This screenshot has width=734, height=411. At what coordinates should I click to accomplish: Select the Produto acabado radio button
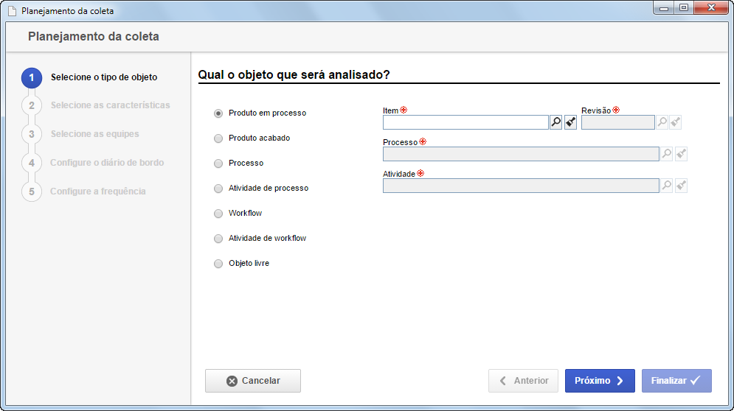(218, 138)
